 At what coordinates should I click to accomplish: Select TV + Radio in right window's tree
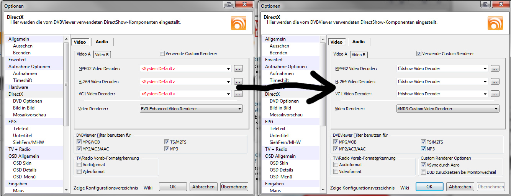276,149
